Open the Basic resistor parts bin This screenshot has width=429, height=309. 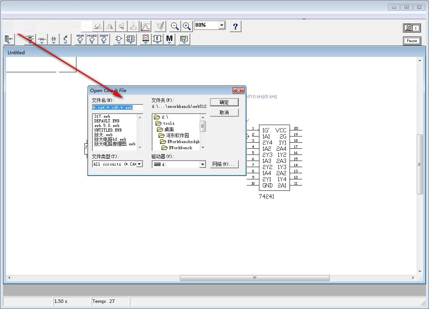42,39
